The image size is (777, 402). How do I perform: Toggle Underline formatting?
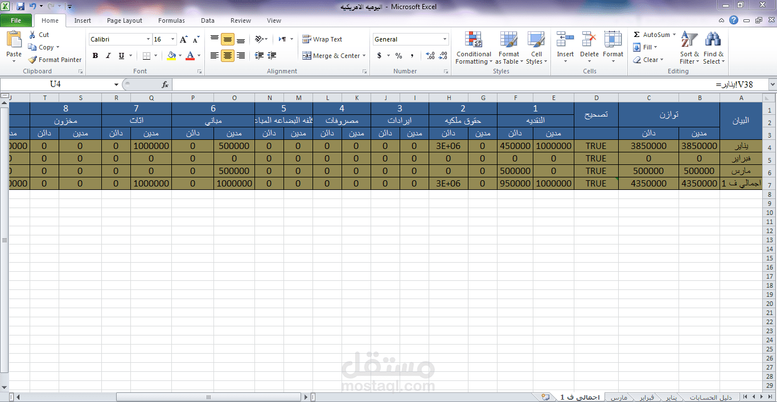[x=121, y=56]
